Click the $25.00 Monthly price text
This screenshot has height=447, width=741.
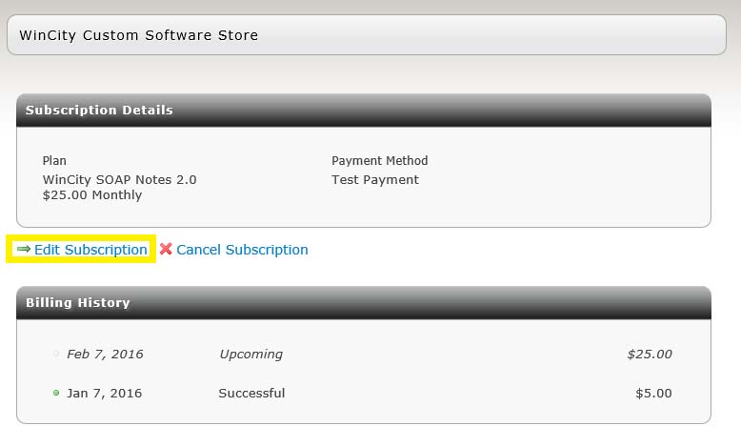(92, 195)
